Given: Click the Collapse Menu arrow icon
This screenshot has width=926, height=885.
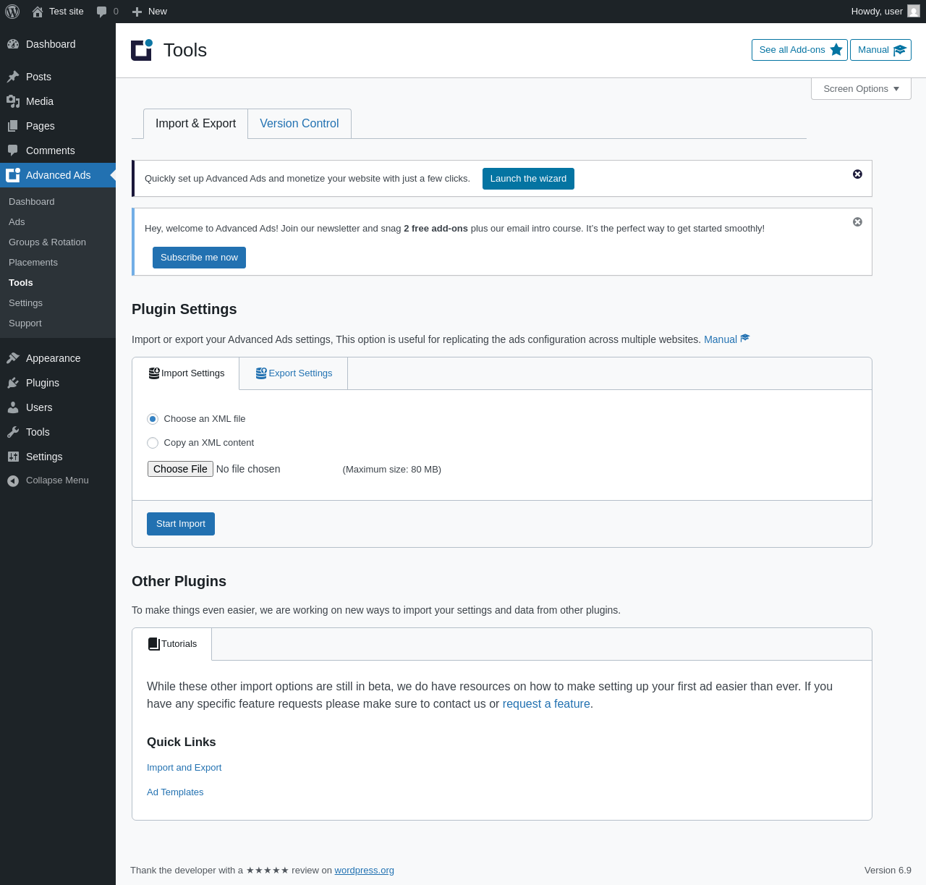Looking at the screenshot, I should coord(13,480).
